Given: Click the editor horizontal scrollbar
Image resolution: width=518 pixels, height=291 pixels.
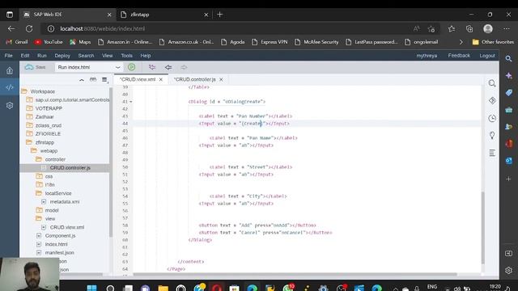Looking at the screenshot, I should tap(295, 274).
